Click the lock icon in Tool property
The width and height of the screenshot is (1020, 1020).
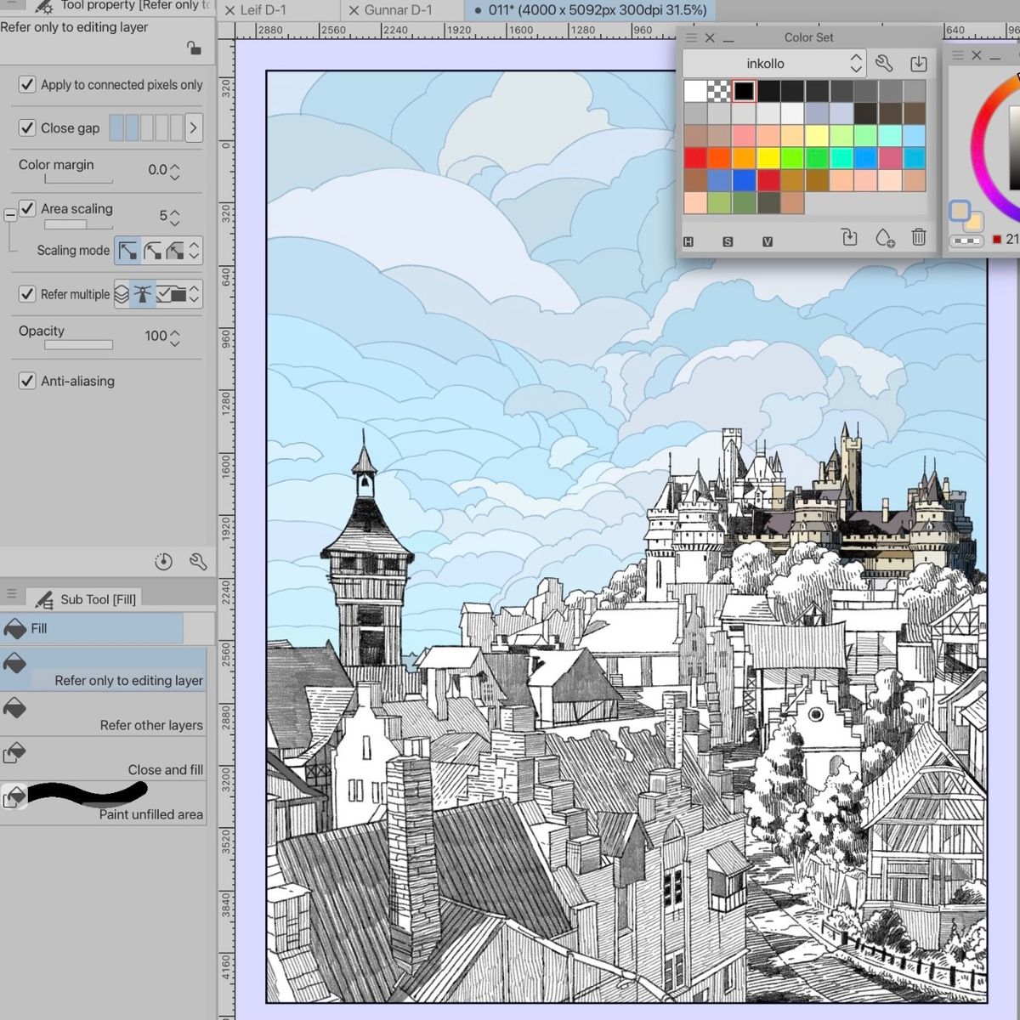194,48
